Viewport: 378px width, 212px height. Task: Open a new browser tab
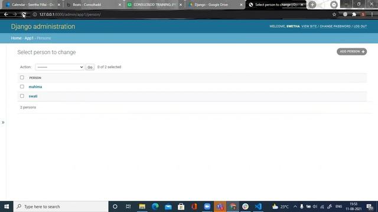(312, 5)
